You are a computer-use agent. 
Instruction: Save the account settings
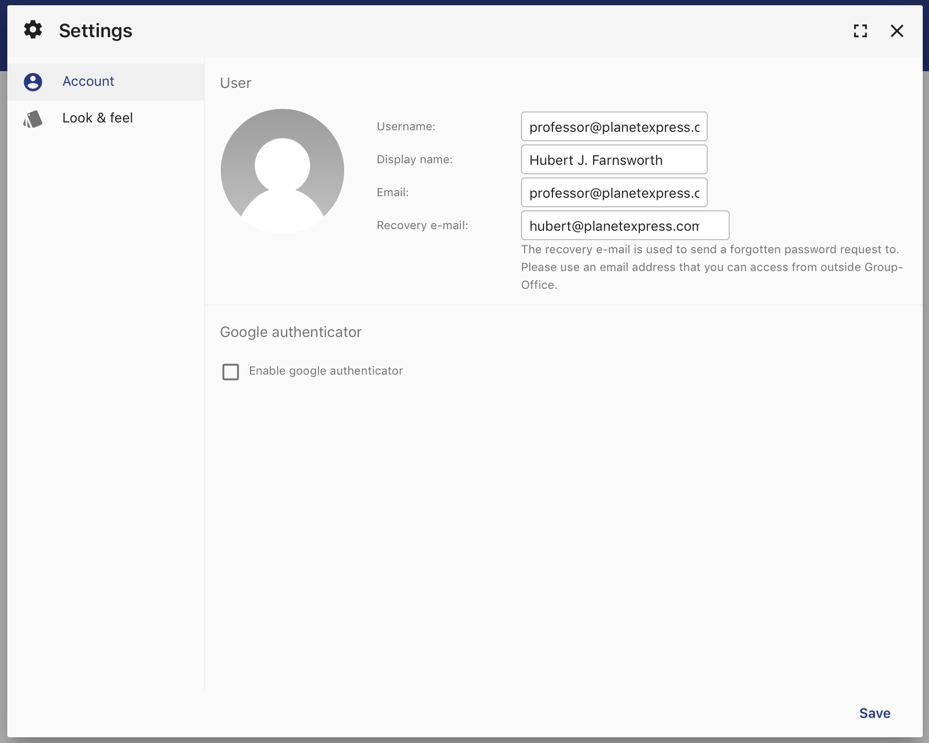875,713
